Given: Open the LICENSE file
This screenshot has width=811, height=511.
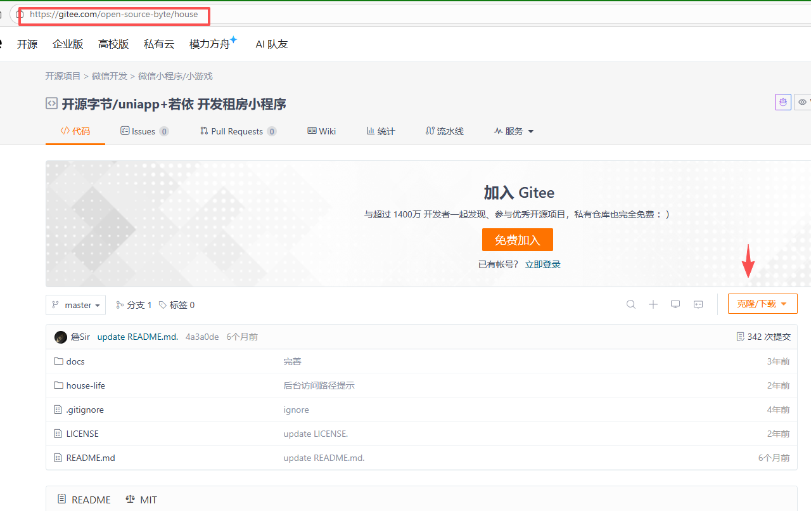Looking at the screenshot, I should pyautogui.click(x=82, y=434).
